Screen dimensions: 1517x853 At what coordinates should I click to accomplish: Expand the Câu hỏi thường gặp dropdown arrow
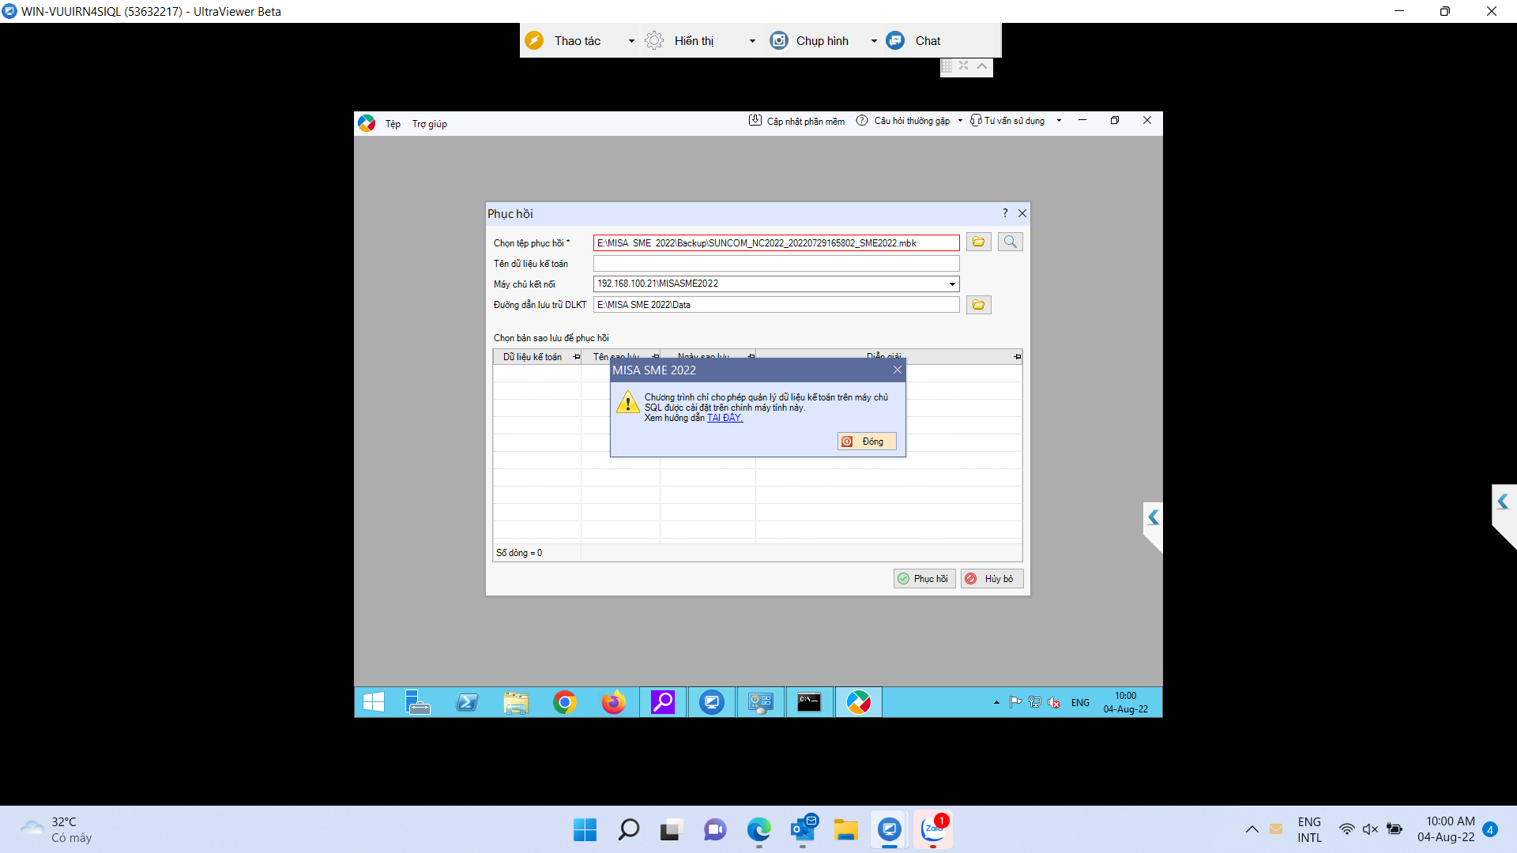pos(960,121)
